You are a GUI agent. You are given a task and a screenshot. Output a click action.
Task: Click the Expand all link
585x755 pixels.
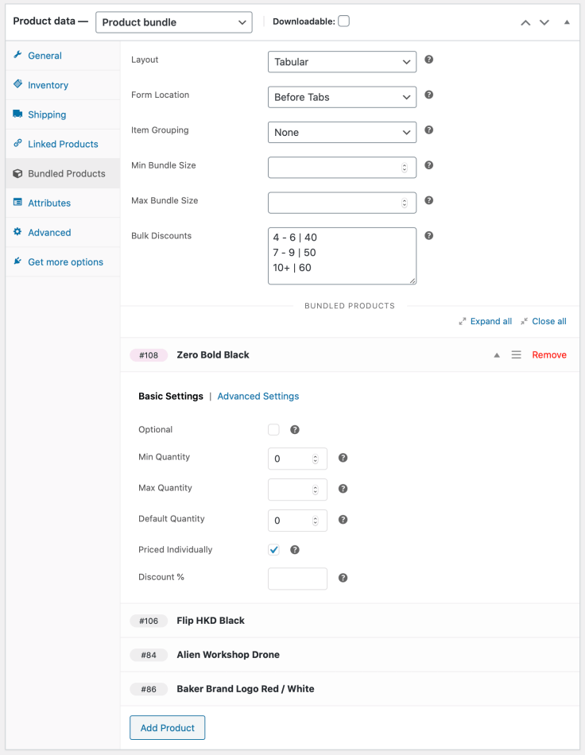click(x=491, y=321)
